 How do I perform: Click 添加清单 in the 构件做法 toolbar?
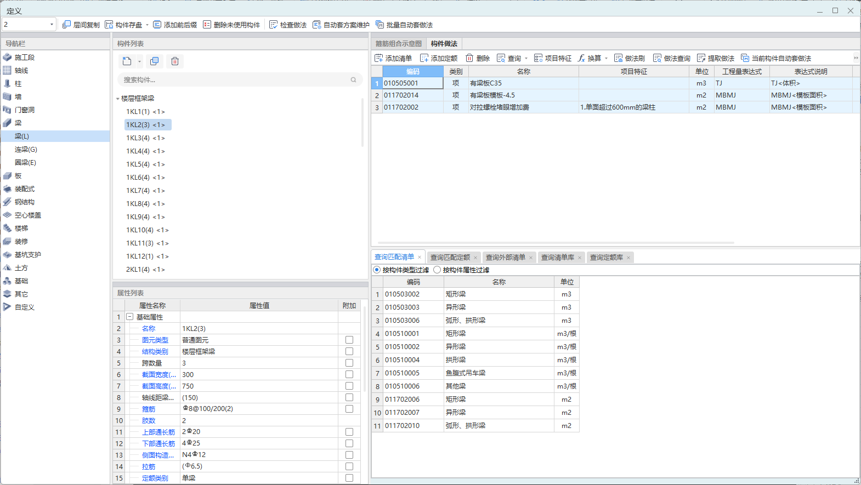(x=393, y=58)
